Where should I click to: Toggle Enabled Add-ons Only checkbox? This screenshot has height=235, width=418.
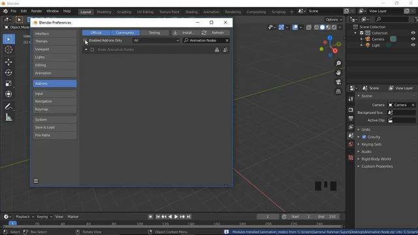coord(85,40)
